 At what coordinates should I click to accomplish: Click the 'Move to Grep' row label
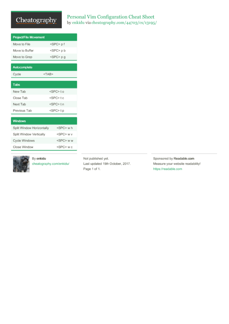coord(23,57)
